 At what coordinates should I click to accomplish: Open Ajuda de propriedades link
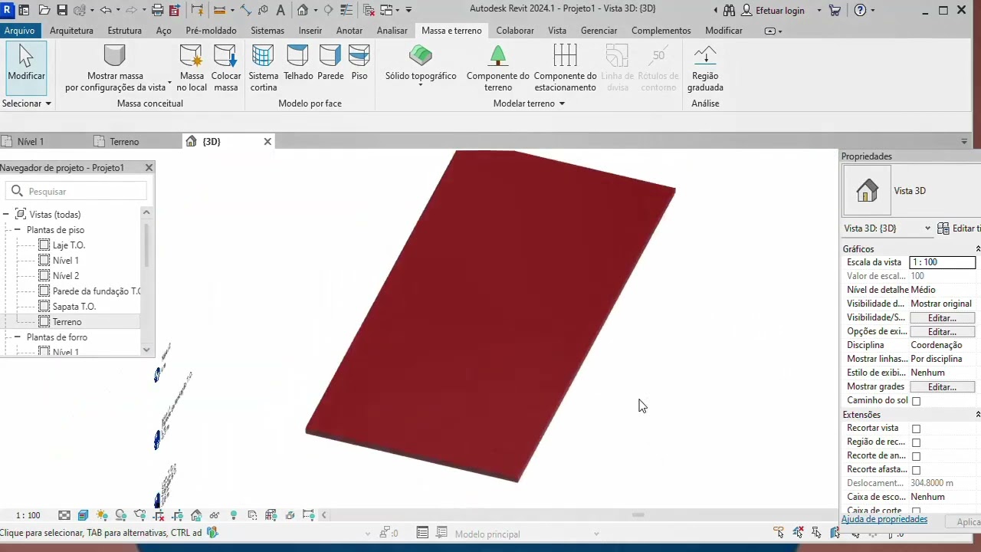(884, 519)
